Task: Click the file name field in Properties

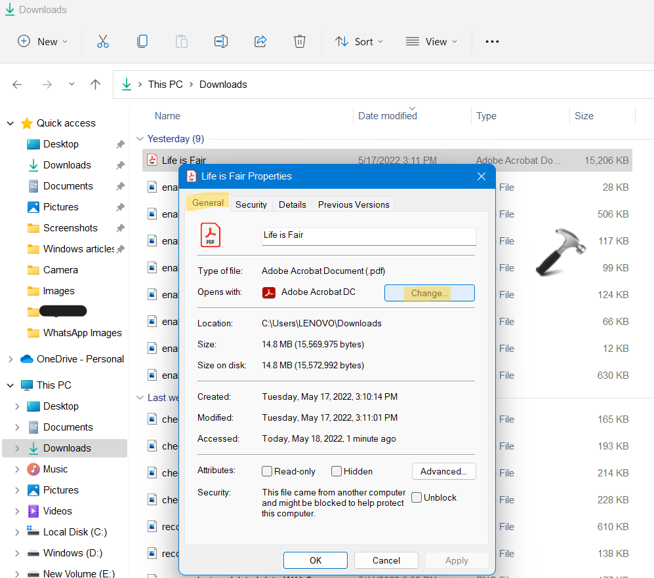Action: click(369, 235)
